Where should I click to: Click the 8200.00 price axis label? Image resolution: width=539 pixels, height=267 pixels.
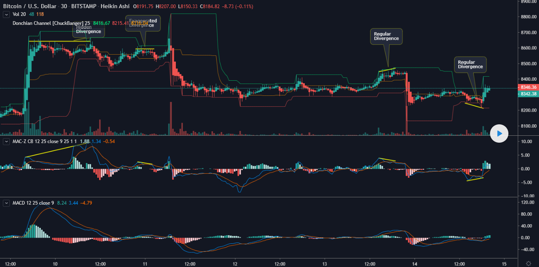tap(528, 110)
